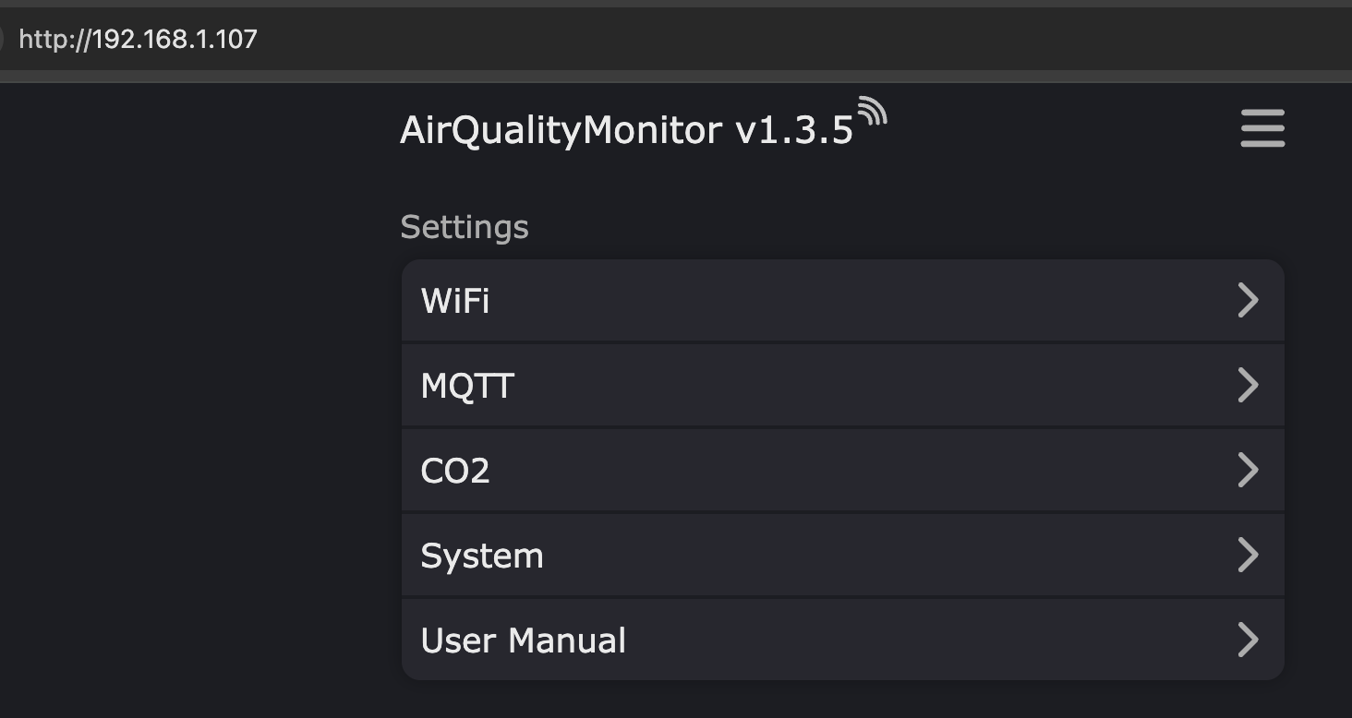Open the WiFi settings entry
Screen dimensions: 1352x718
pos(455,301)
